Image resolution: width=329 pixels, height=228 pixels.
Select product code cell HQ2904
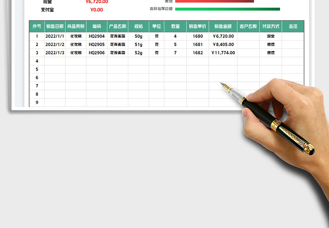click(x=97, y=36)
